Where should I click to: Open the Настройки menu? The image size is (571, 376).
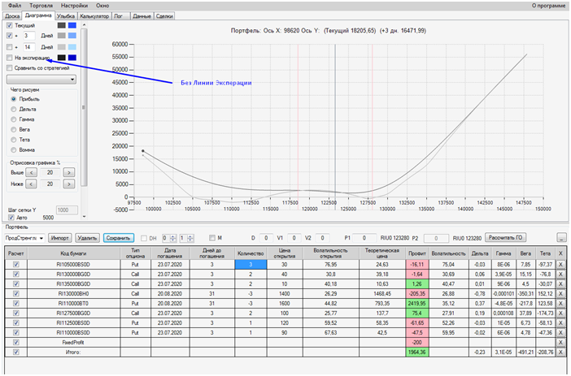[74, 6]
